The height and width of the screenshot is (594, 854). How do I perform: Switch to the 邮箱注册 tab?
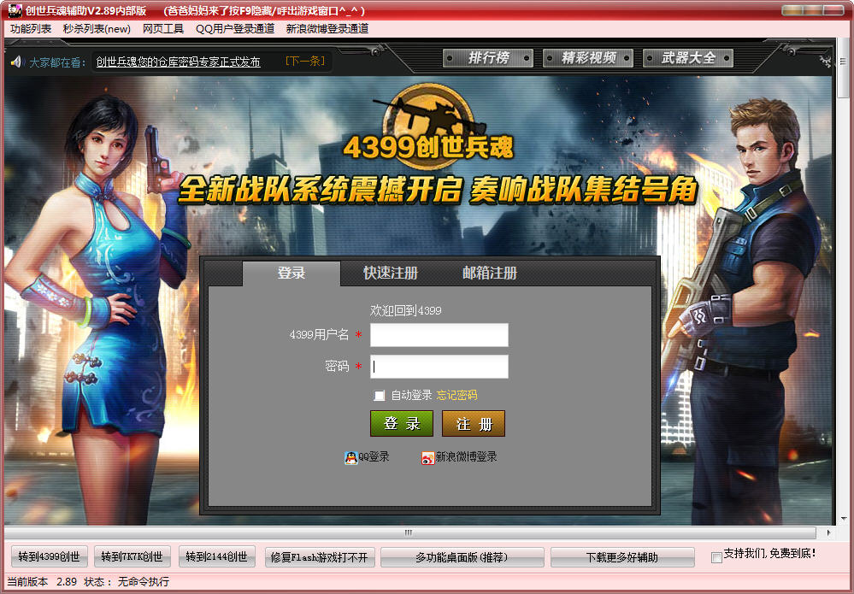490,273
